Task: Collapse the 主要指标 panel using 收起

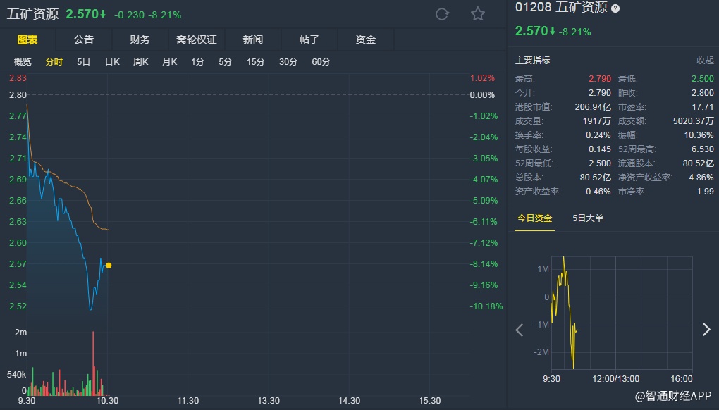Action: [705, 61]
